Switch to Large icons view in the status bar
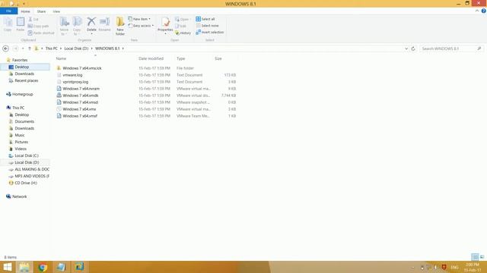This screenshot has height=273, width=487. point(482,257)
